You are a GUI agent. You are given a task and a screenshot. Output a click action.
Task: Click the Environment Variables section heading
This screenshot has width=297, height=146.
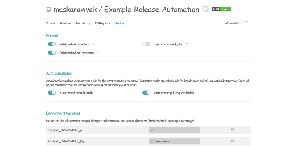click(63, 113)
